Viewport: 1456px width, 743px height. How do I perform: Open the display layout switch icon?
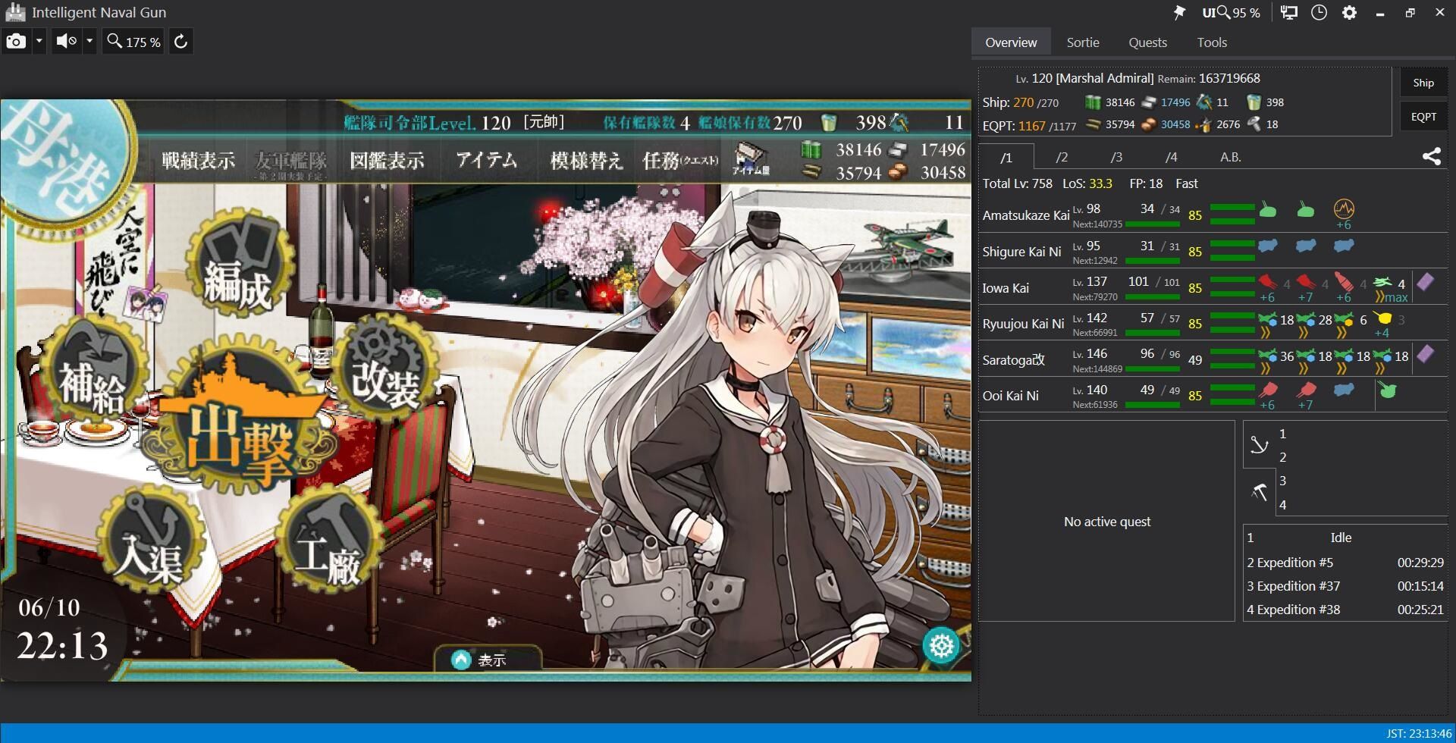1288,13
